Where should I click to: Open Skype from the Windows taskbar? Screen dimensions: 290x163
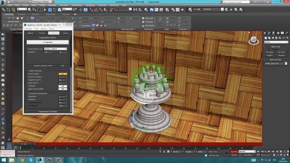coord(31,160)
